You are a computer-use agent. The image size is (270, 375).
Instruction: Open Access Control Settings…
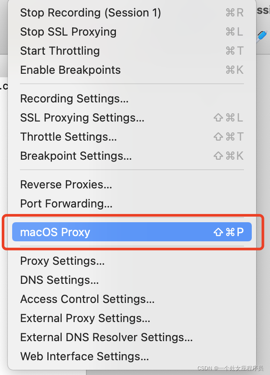(132, 299)
